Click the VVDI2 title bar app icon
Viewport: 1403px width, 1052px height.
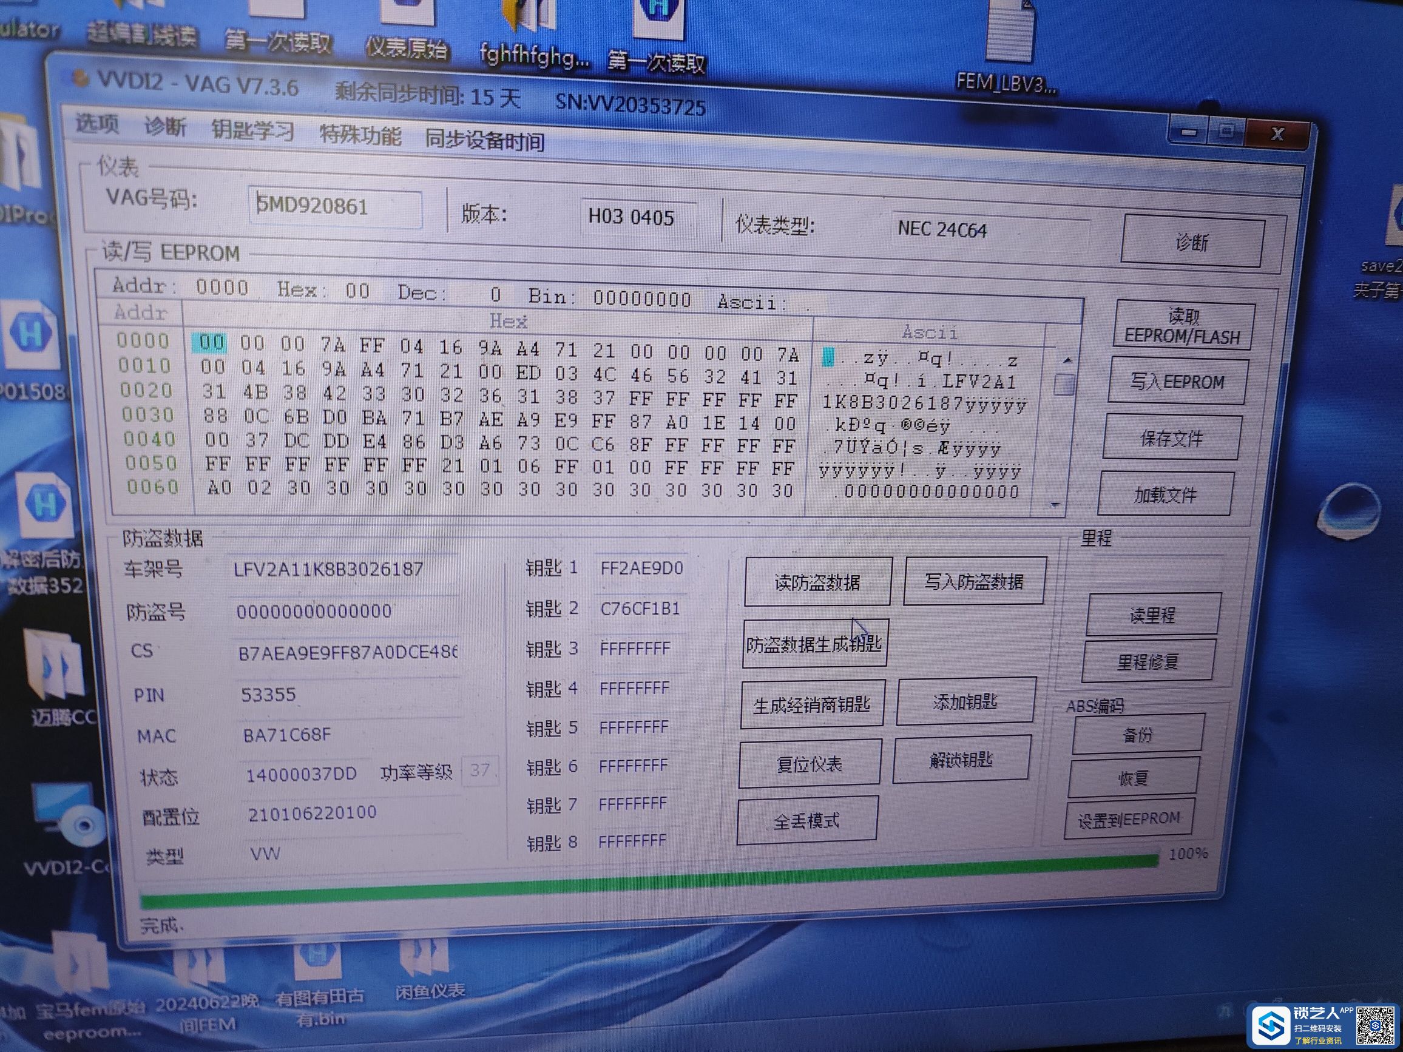(81, 79)
